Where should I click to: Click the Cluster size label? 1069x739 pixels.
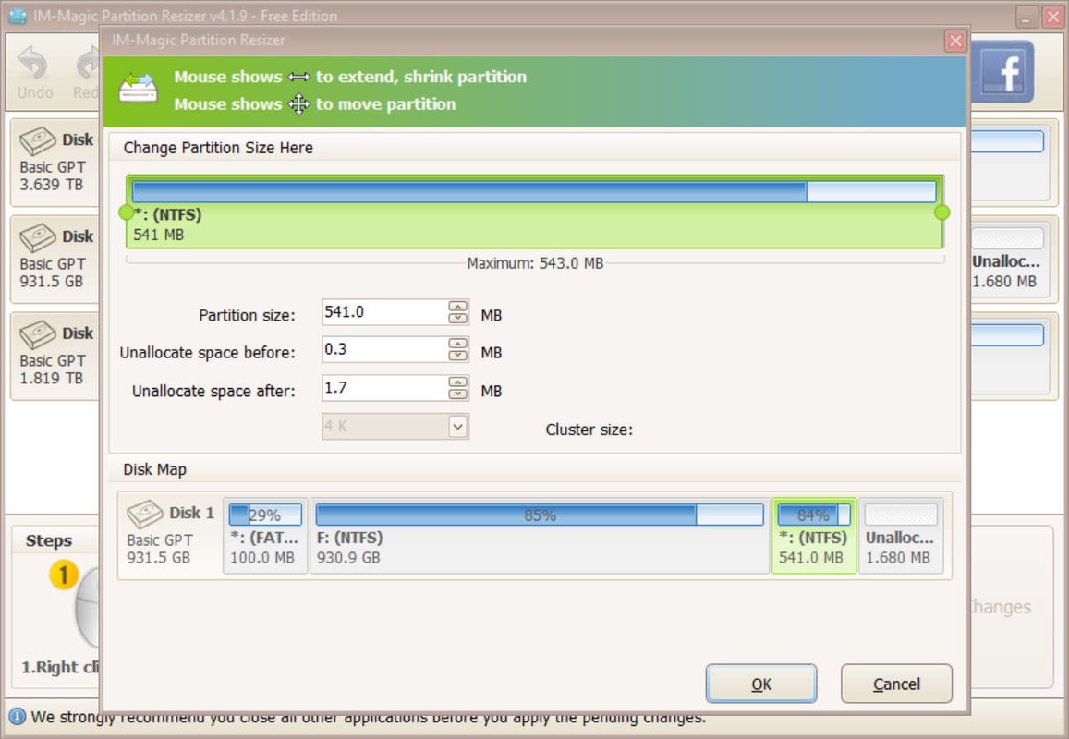[589, 430]
